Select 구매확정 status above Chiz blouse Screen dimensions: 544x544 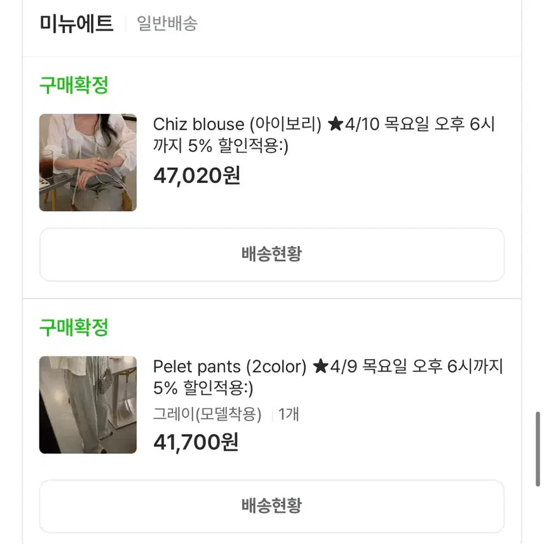74,85
